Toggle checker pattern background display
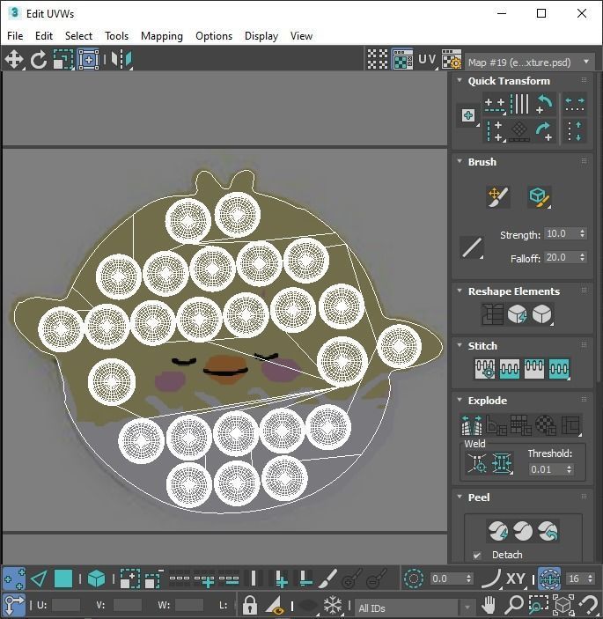This screenshot has height=619, width=603. (x=378, y=60)
